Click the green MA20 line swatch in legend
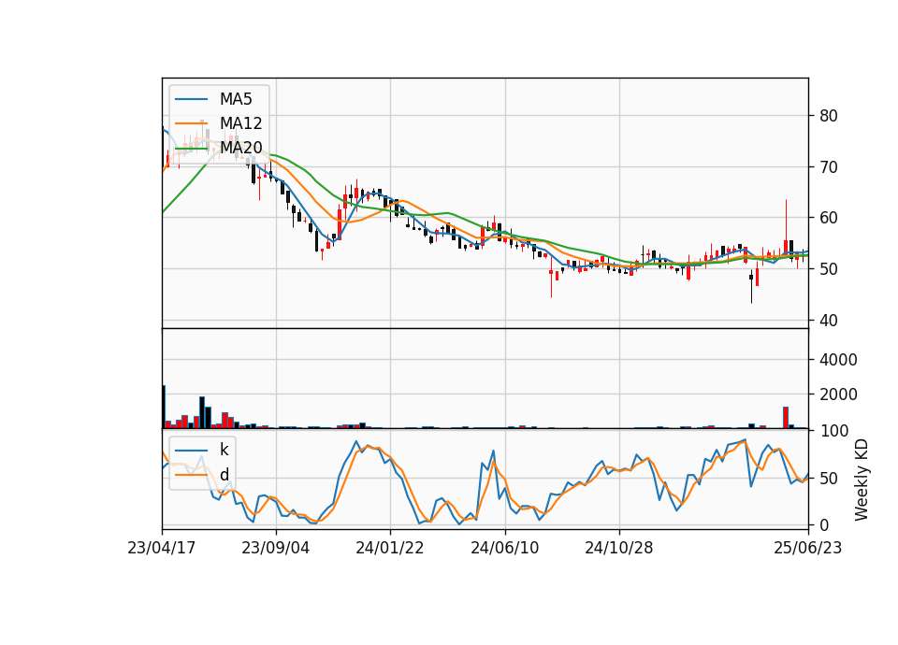 [x=191, y=149]
